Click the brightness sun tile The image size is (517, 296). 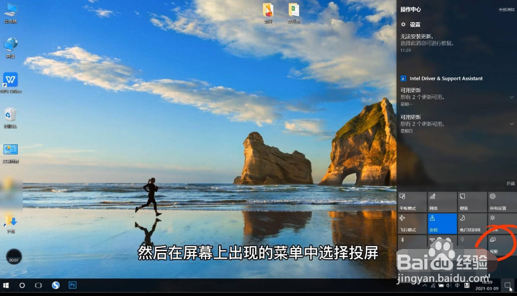click(502, 224)
